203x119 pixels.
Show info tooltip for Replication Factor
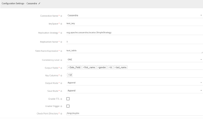point(61,42)
